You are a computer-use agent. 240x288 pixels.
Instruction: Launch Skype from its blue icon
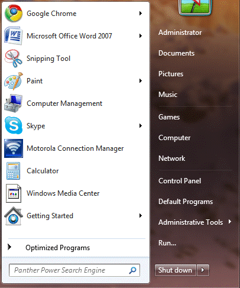point(14,125)
